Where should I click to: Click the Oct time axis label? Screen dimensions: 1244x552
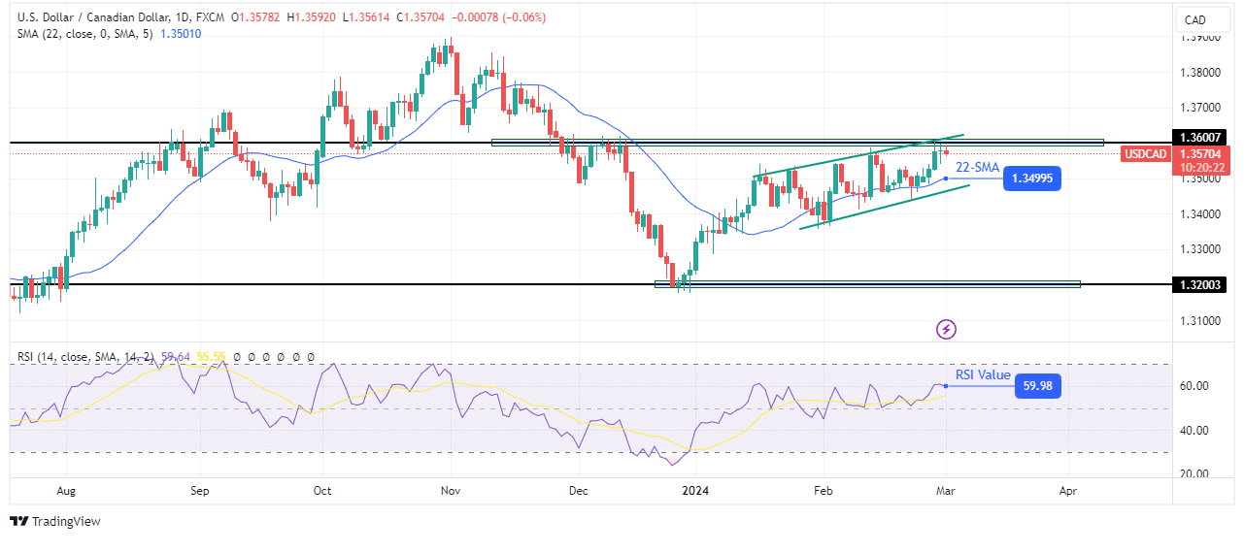point(322,491)
